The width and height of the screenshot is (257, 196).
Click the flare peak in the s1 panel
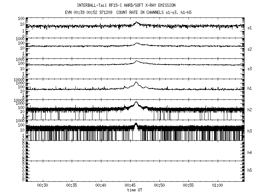136,23
